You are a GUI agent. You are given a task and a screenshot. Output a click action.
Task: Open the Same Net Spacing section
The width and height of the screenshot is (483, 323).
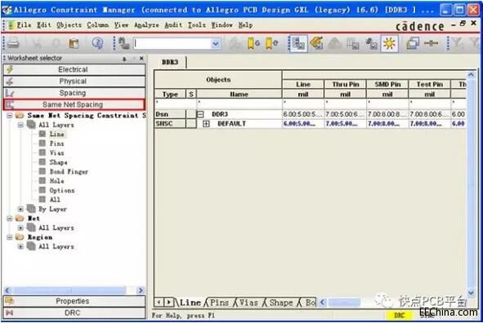[x=74, y=104]
